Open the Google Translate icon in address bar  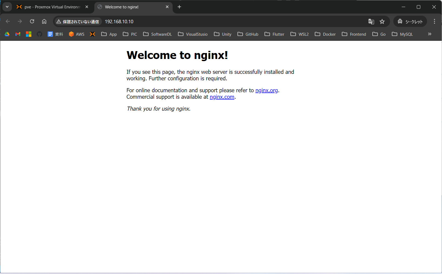(371, 22)
